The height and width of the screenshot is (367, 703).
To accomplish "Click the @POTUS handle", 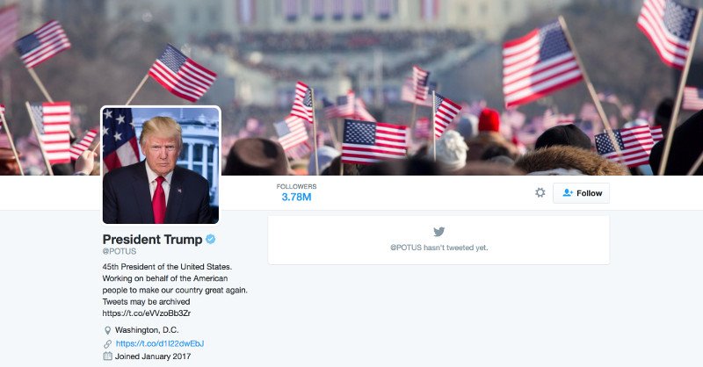I will point(120,251).
